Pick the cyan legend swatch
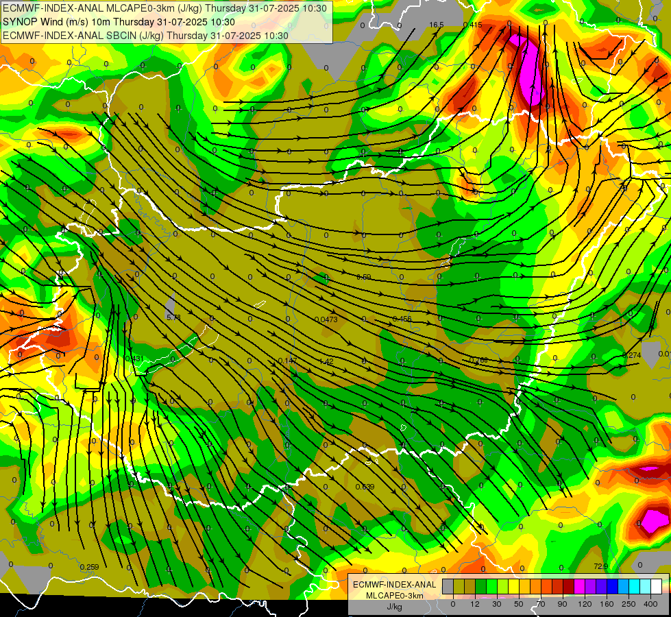 tap(635, 586)
